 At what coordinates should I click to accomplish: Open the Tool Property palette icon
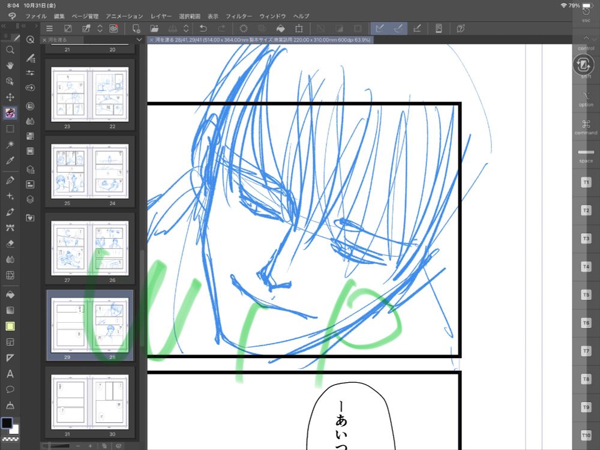(30, 73)
